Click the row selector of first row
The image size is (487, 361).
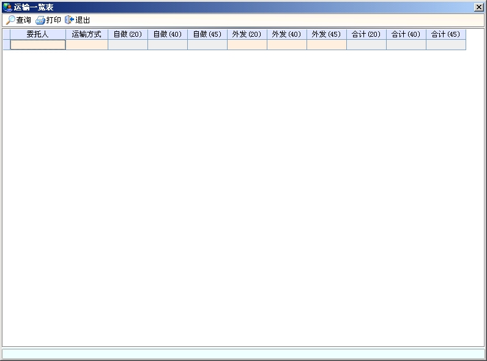tap(7, 45)
